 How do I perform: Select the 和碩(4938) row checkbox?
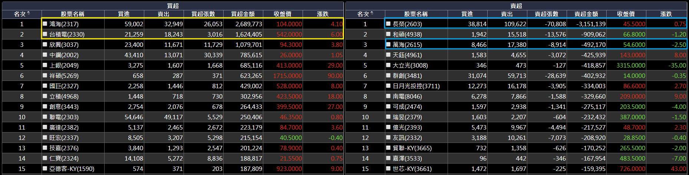(x=388, y=34)
